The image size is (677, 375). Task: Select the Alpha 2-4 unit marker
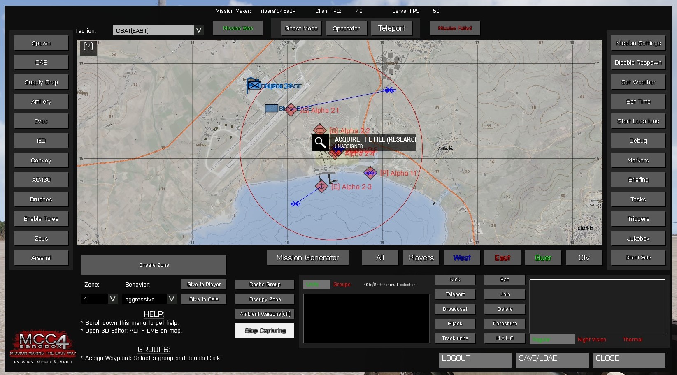pyautogui.click(x=335, y=153)
